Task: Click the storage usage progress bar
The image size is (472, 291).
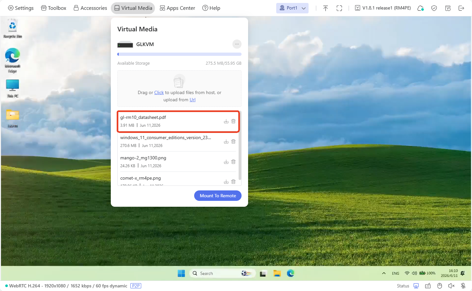Action: click(x=179, y=54)
